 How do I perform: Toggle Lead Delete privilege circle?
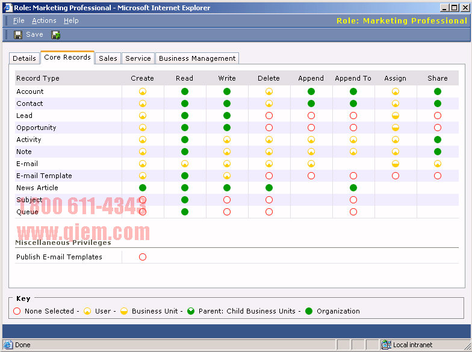coord(269,116)
